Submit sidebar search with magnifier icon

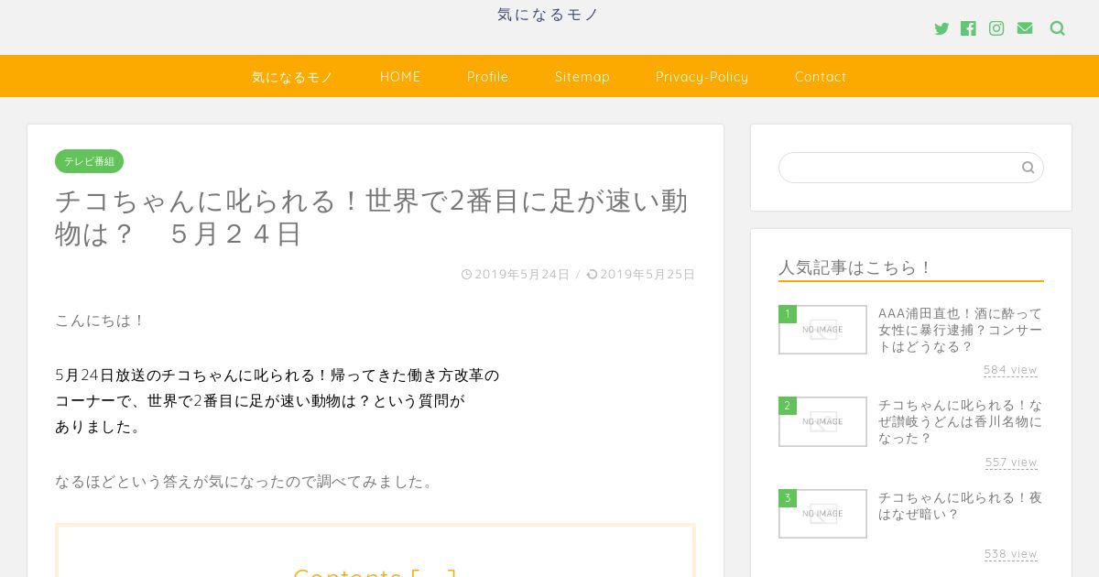(x=1028, y=168)
